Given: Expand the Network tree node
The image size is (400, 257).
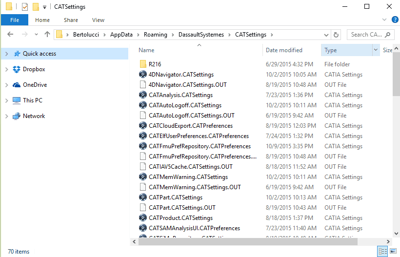Looking at the screenshot, I should (x=7, y=116).
